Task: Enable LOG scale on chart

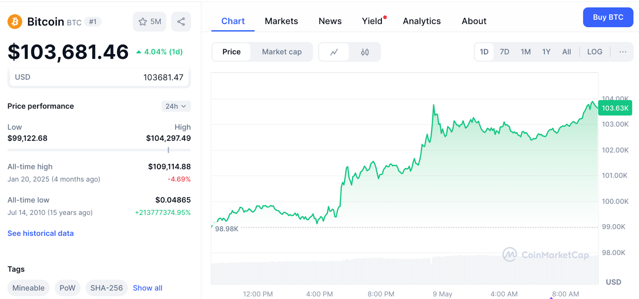Action: [595, 52]
